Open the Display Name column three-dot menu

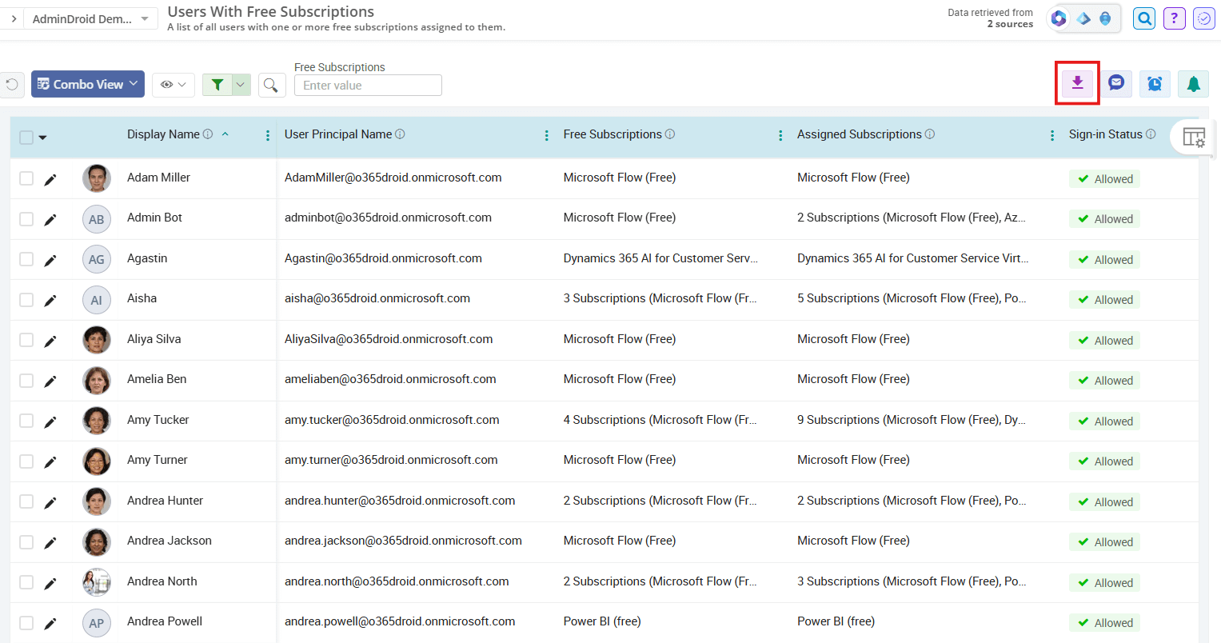click(x=267, y=135)
